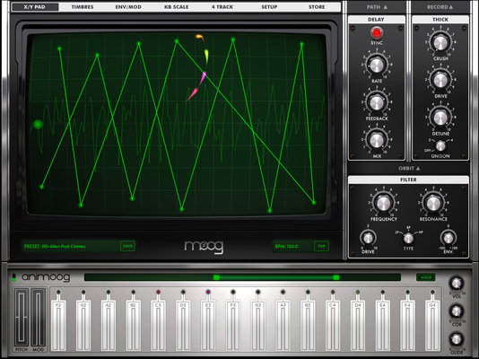Click the Delay Rate knob
The width and height of the screenshot is (479, 359).
pyautogui.click(x=377, y=66)
